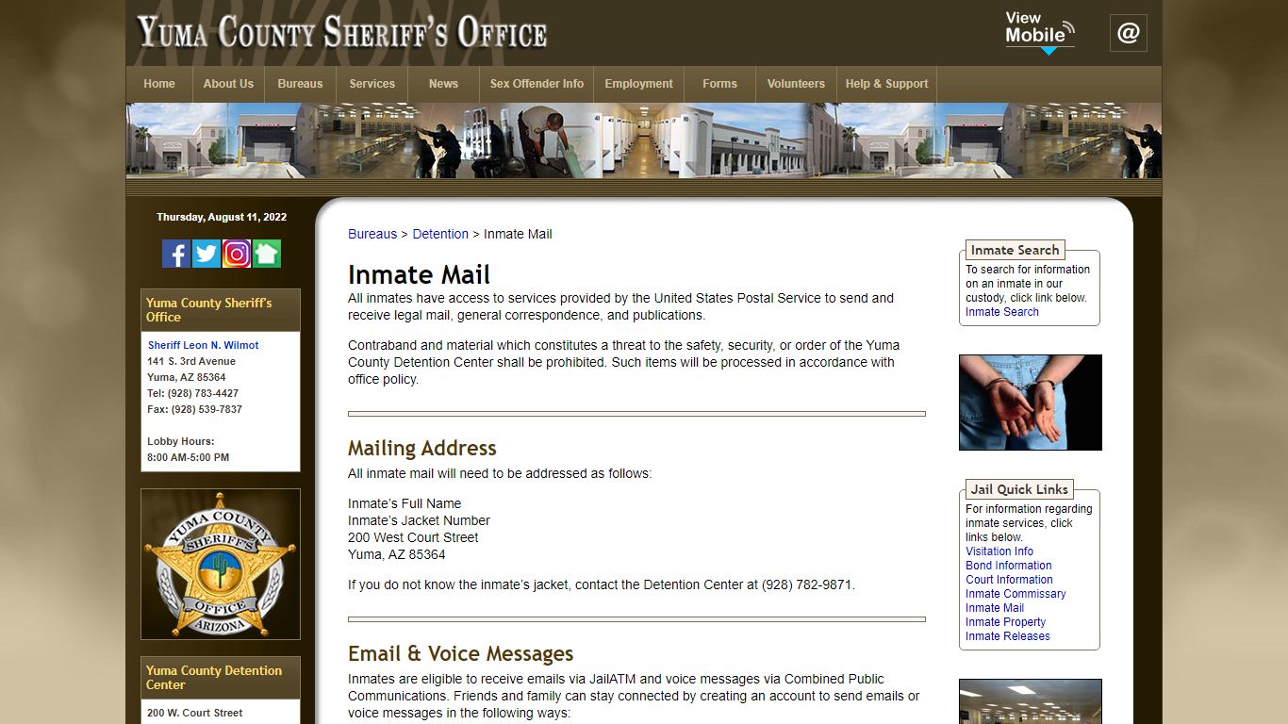Viewport: 1288px width, 724px height.
Task: Click the Inmate Mail page heading
Action: coord(419,274)
